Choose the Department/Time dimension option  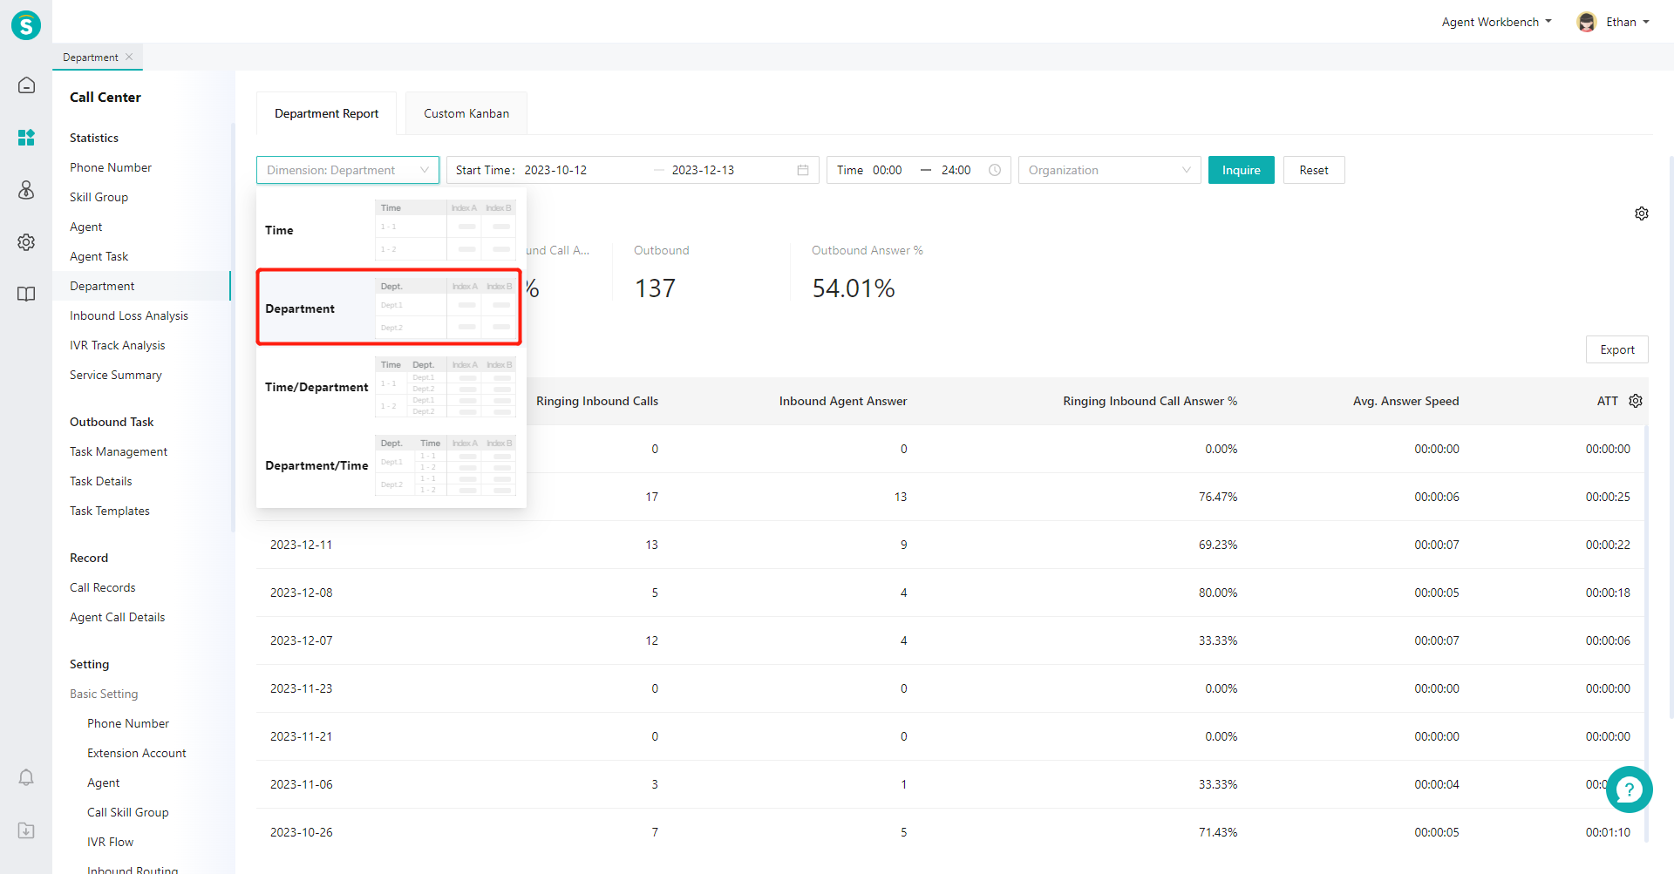point(391,465)
